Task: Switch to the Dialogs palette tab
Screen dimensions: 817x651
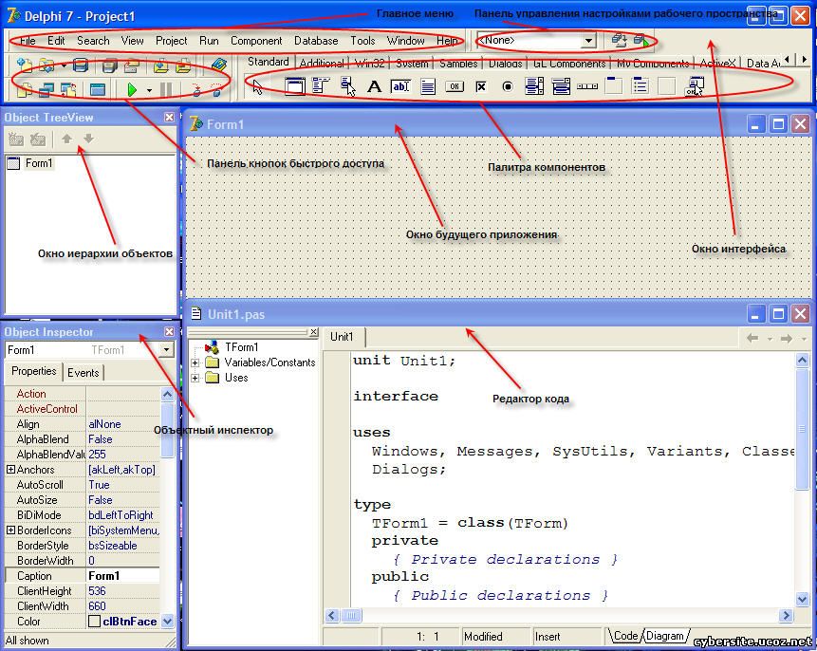Action: [505, 63]
